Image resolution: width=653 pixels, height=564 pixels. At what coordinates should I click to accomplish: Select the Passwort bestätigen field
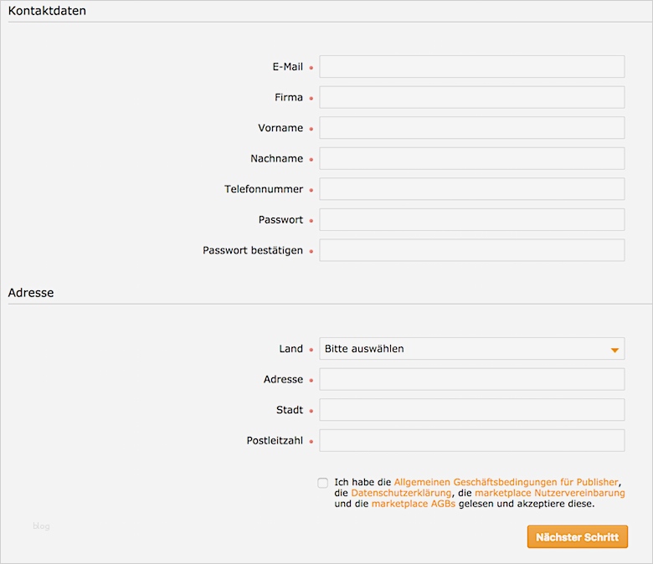coord(471,250)
